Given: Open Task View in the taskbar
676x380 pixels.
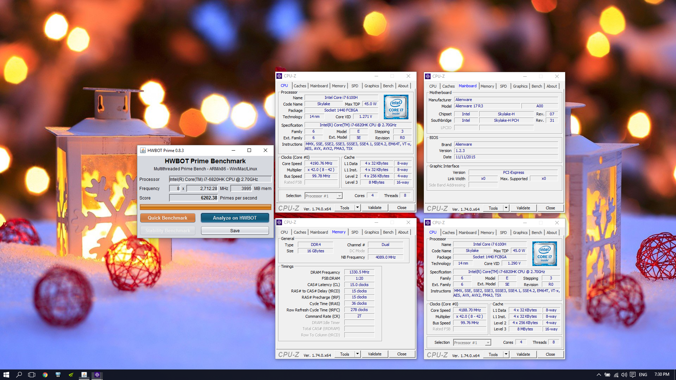Looking at the screenshot, I should (x=32, y=375).
